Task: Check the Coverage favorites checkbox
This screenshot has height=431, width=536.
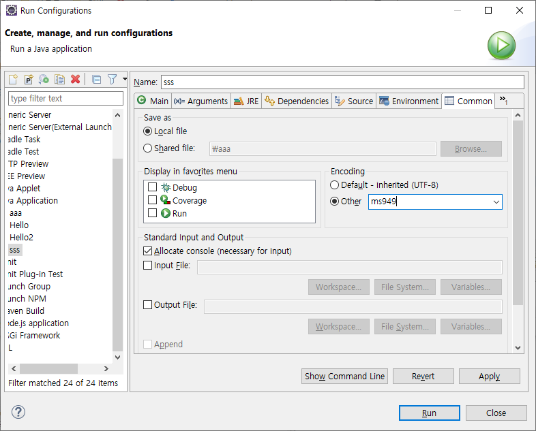Action: [153, 200]
